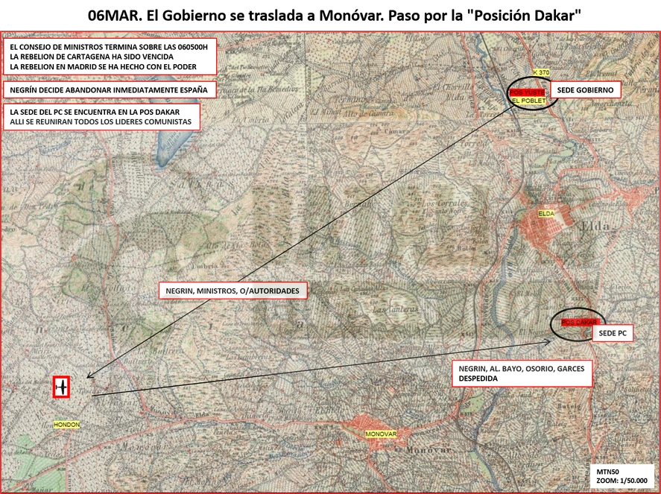
Task: Click the red 'POS YUSTE' marker
Action: click(x=527, y=92)
